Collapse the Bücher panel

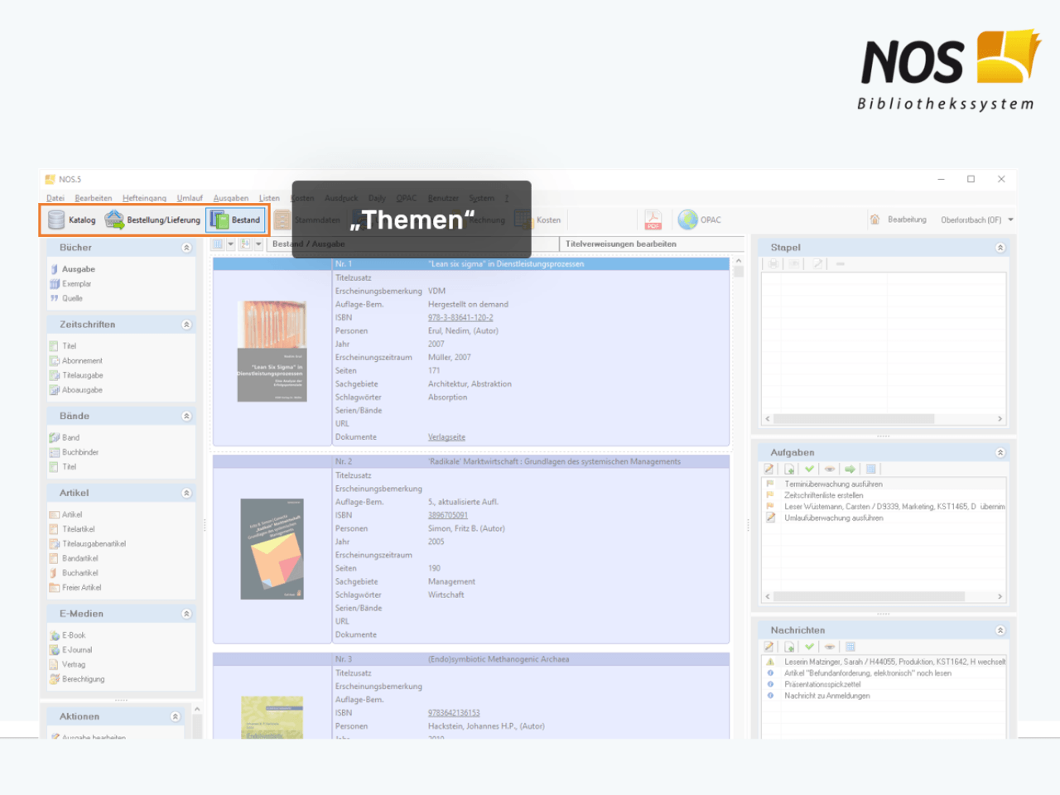pos(186,248)
